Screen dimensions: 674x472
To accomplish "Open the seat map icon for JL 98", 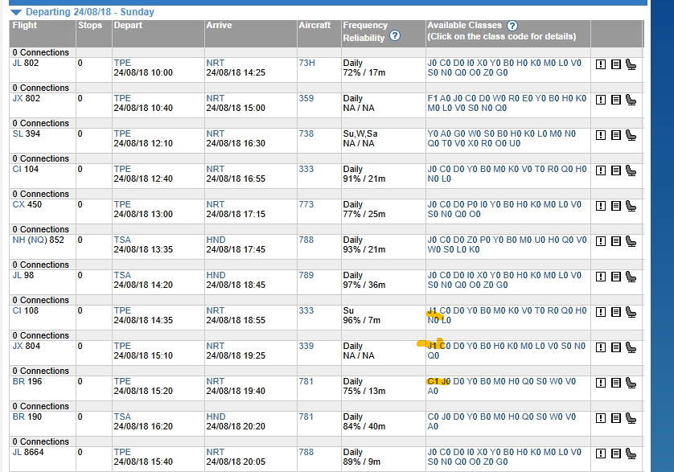I will tap(631, 277).
